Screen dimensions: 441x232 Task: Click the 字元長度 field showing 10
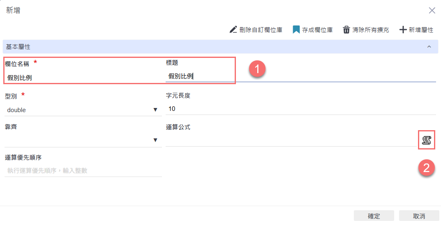click(x=300, y=109)
